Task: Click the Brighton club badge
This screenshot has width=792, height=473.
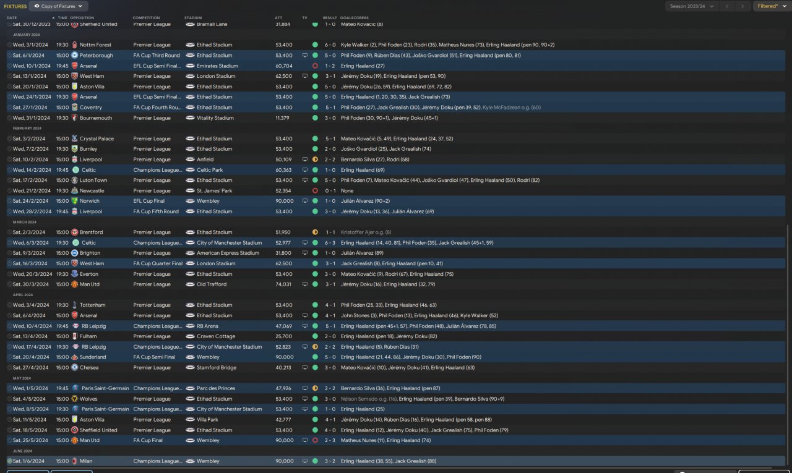Action: point(75,253)
